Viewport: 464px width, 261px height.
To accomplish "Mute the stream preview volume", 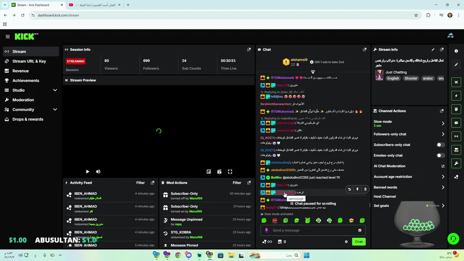I will (x=98, y=172).
